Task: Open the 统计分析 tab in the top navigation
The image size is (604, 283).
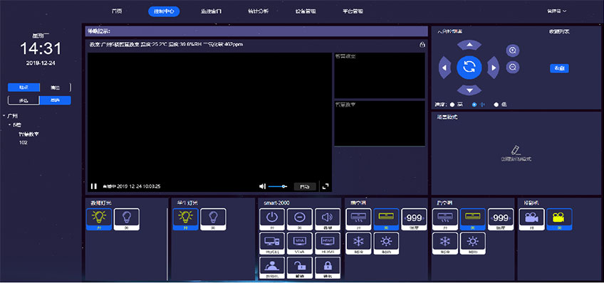Action: pos(258,11)
